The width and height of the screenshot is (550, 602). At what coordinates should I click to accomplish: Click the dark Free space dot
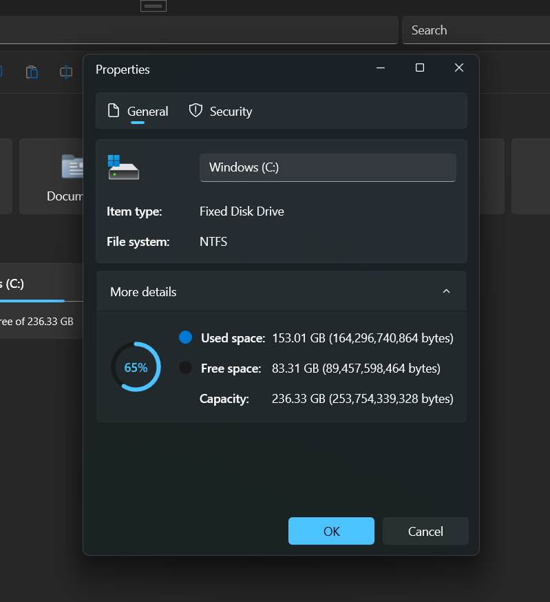(x=185, y=367)
